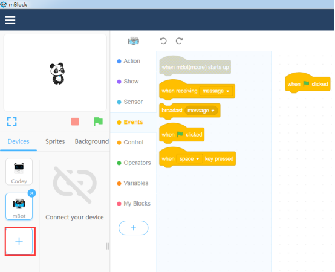The height and width of the screenshot is (272, 335).
Task: Click the redo arrow icon
Action: [x=179, y=40]
